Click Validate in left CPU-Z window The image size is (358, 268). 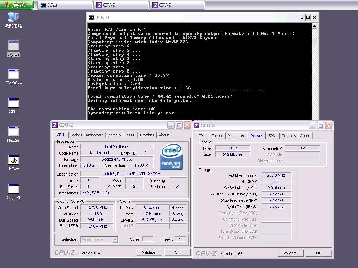[x=149, y=252]
